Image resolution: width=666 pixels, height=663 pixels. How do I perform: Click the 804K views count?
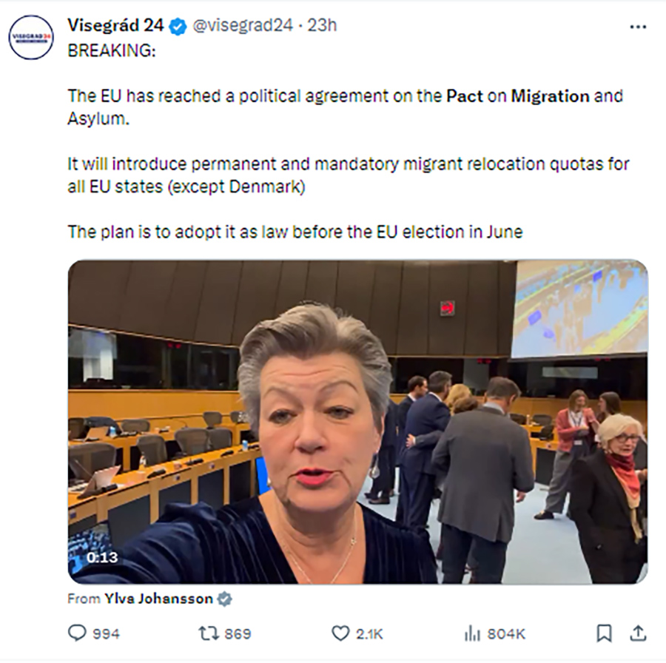[x=505, y=634]
